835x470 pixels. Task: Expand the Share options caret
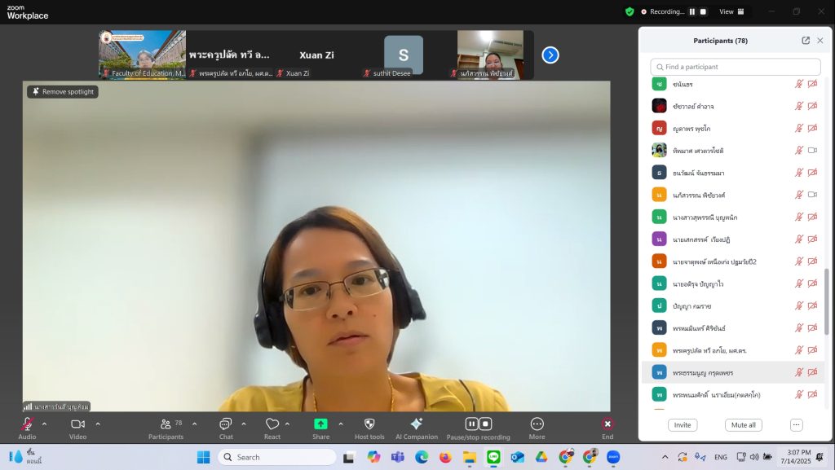[341, 424]
